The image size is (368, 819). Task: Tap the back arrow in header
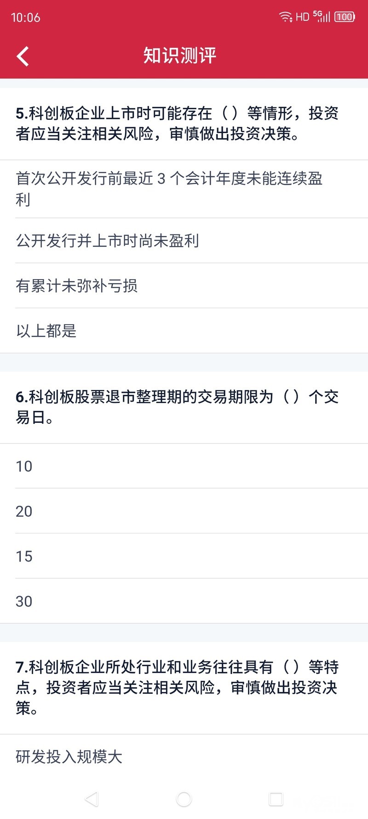pos(23,56)
